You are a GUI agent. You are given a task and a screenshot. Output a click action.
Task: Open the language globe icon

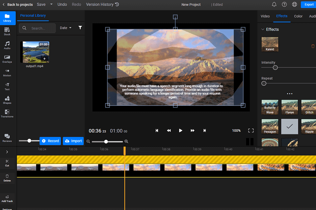(294, 4)
